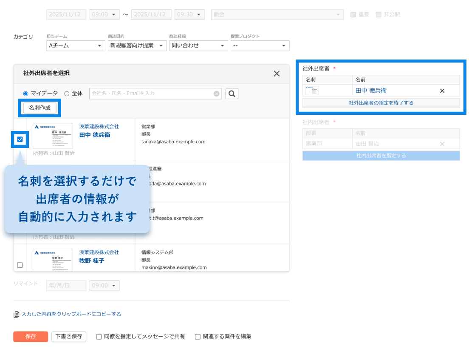This screenshot has height=352, width=469.
Task: Click clipboard copy icon near bottom
Action: pyautogui.click(x=17, y=315)
